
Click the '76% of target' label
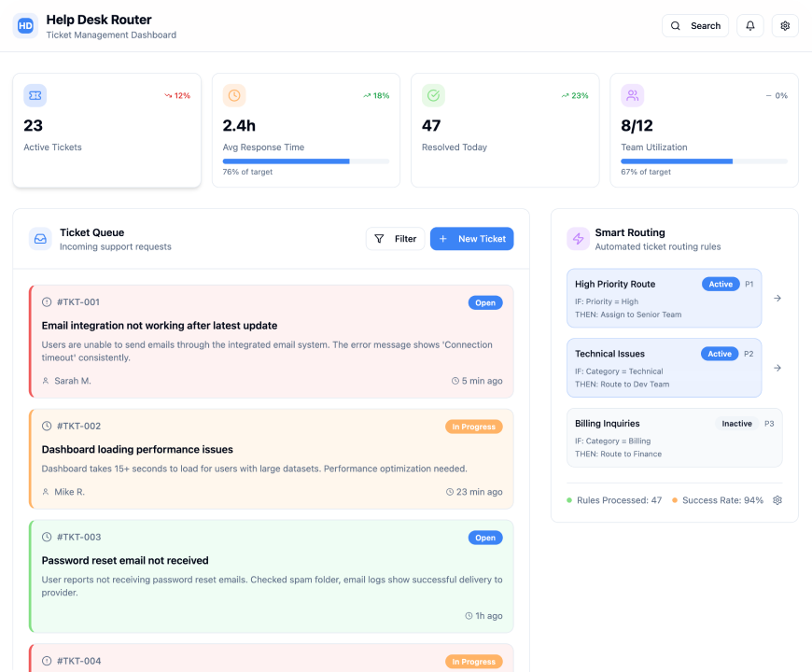tap(247, 172)
